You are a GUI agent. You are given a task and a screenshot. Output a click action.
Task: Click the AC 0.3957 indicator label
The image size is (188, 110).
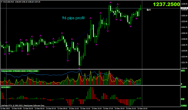[x=6, y=87]
